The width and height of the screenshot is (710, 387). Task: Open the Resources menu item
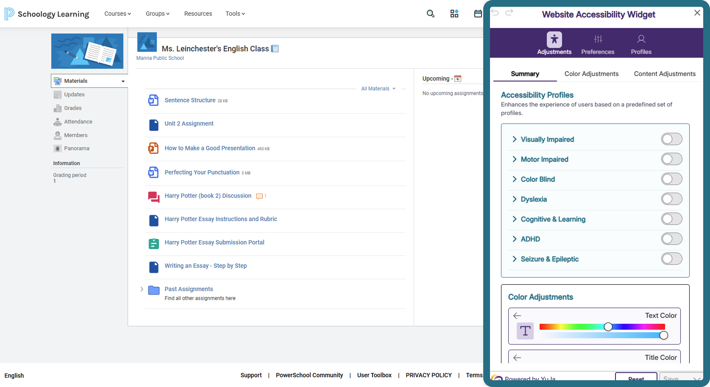(198, 14)
